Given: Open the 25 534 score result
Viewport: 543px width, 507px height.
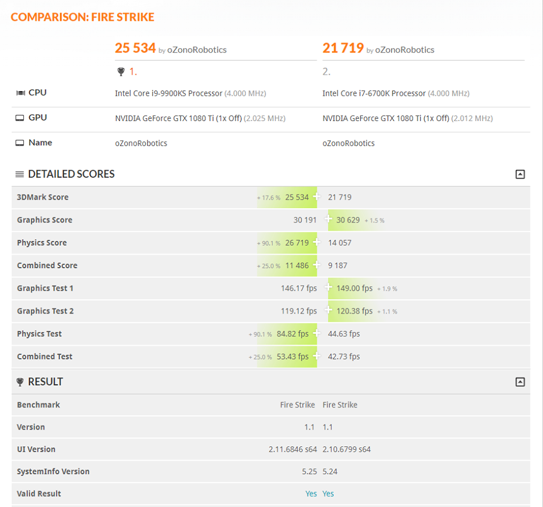Looking at the screenshot, I should pos(135,48).
